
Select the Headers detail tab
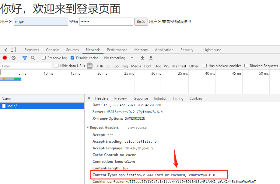[x=102, y=98]
